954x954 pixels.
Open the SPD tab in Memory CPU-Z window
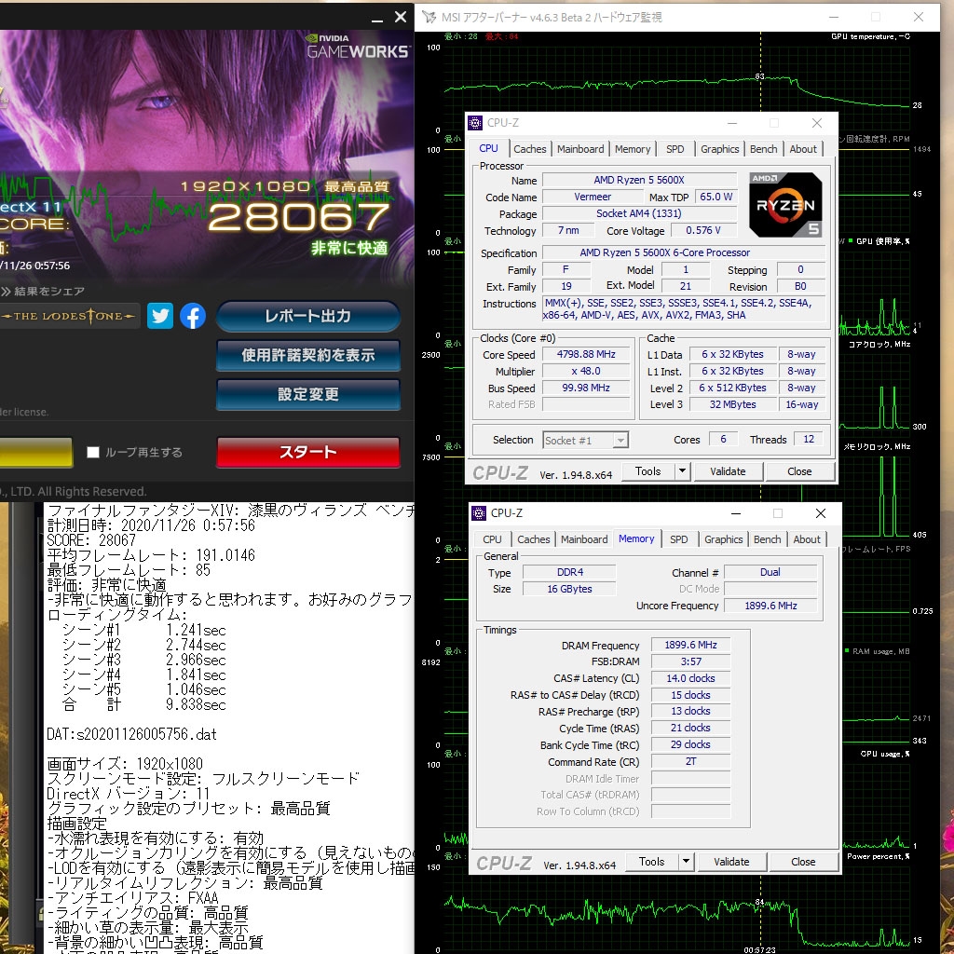coord(678,539)
